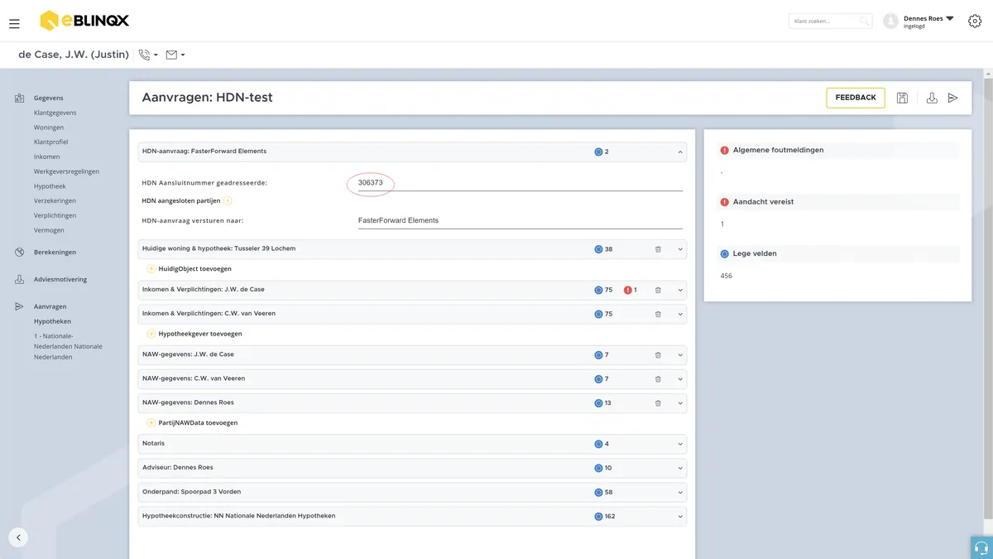The image size is (993, 559).
Task: Click HuidigObject toevoegen link
Action: (189, 268)
